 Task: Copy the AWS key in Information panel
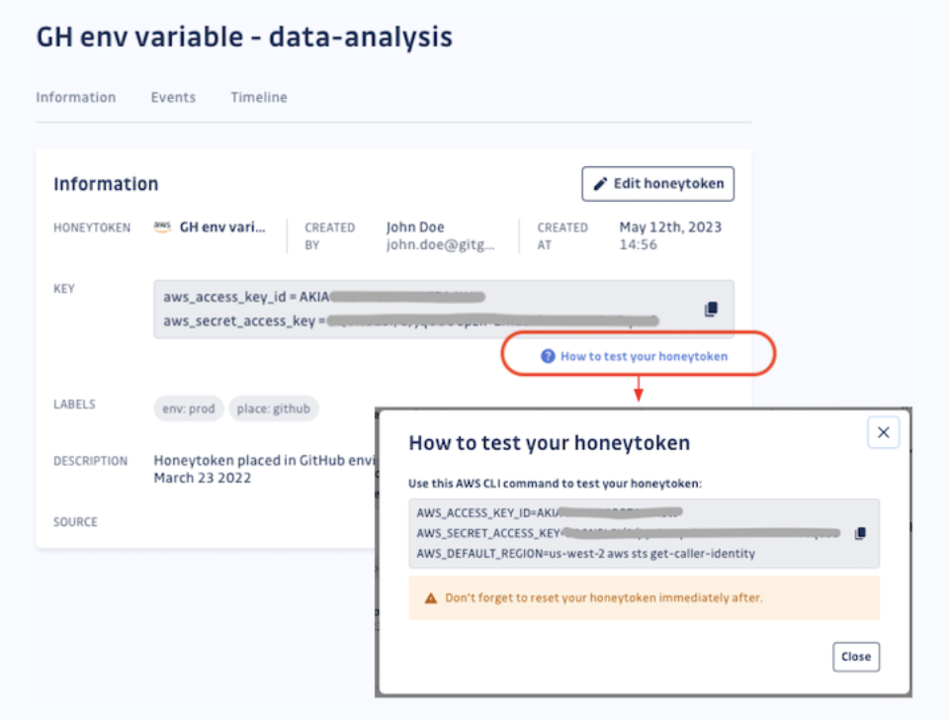point(711,310)
